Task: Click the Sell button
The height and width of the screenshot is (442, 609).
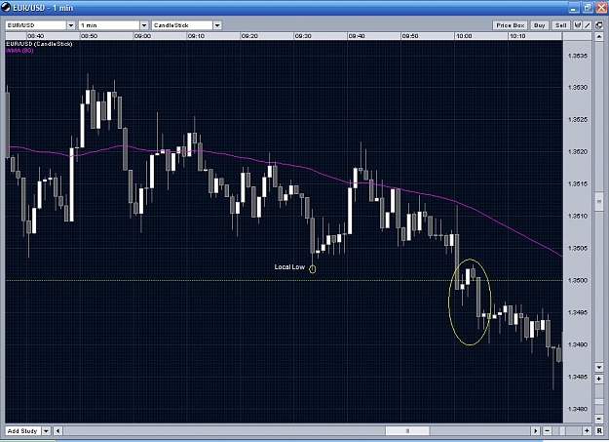Action: (561, 25)
